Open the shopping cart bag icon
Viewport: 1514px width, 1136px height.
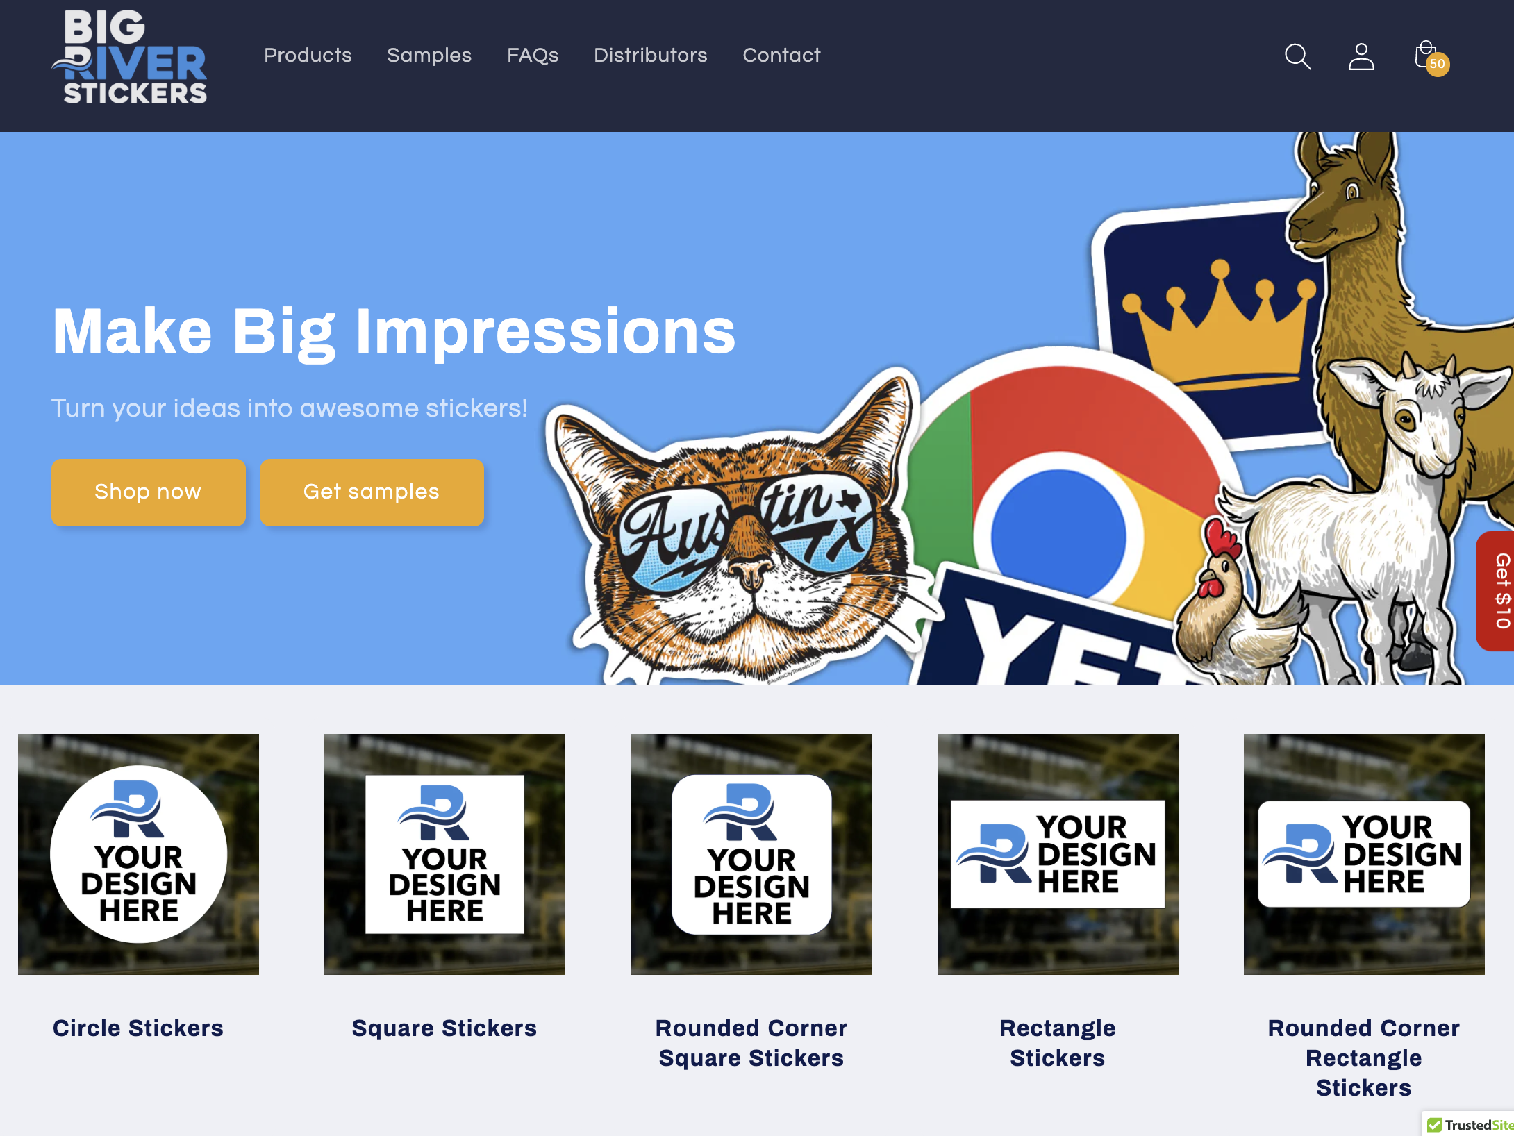pos(1431,57)
